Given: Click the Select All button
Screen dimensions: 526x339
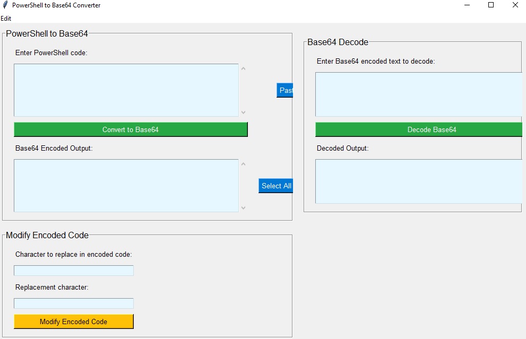Looking at the screenshot, I should tap(276, 186).
